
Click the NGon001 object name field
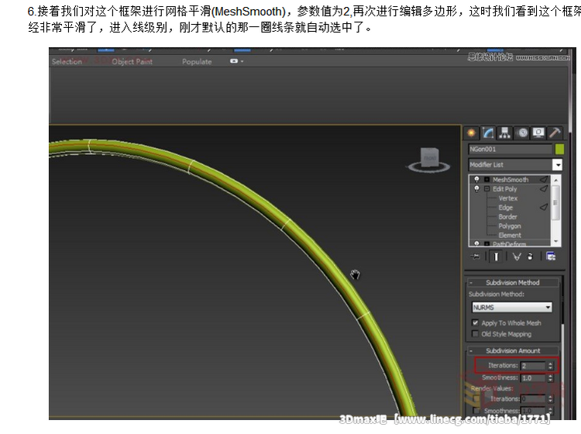tap(510, 149)
